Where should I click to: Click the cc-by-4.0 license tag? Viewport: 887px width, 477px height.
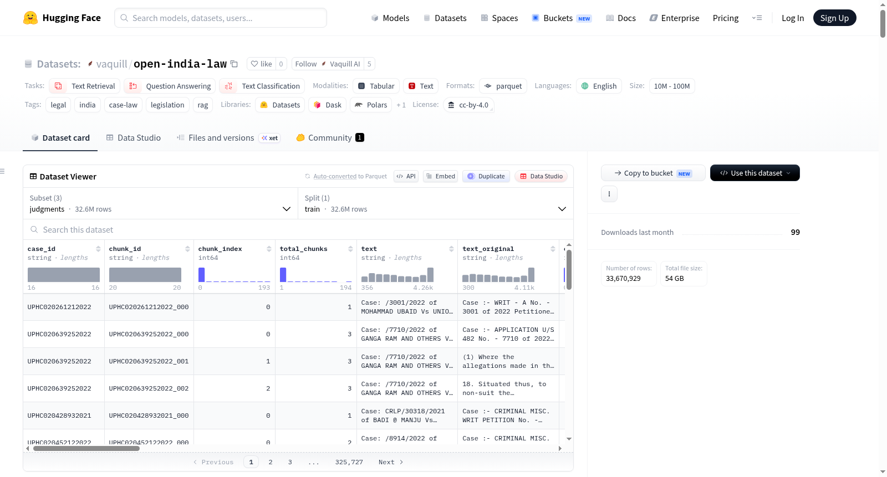(468, 105)
